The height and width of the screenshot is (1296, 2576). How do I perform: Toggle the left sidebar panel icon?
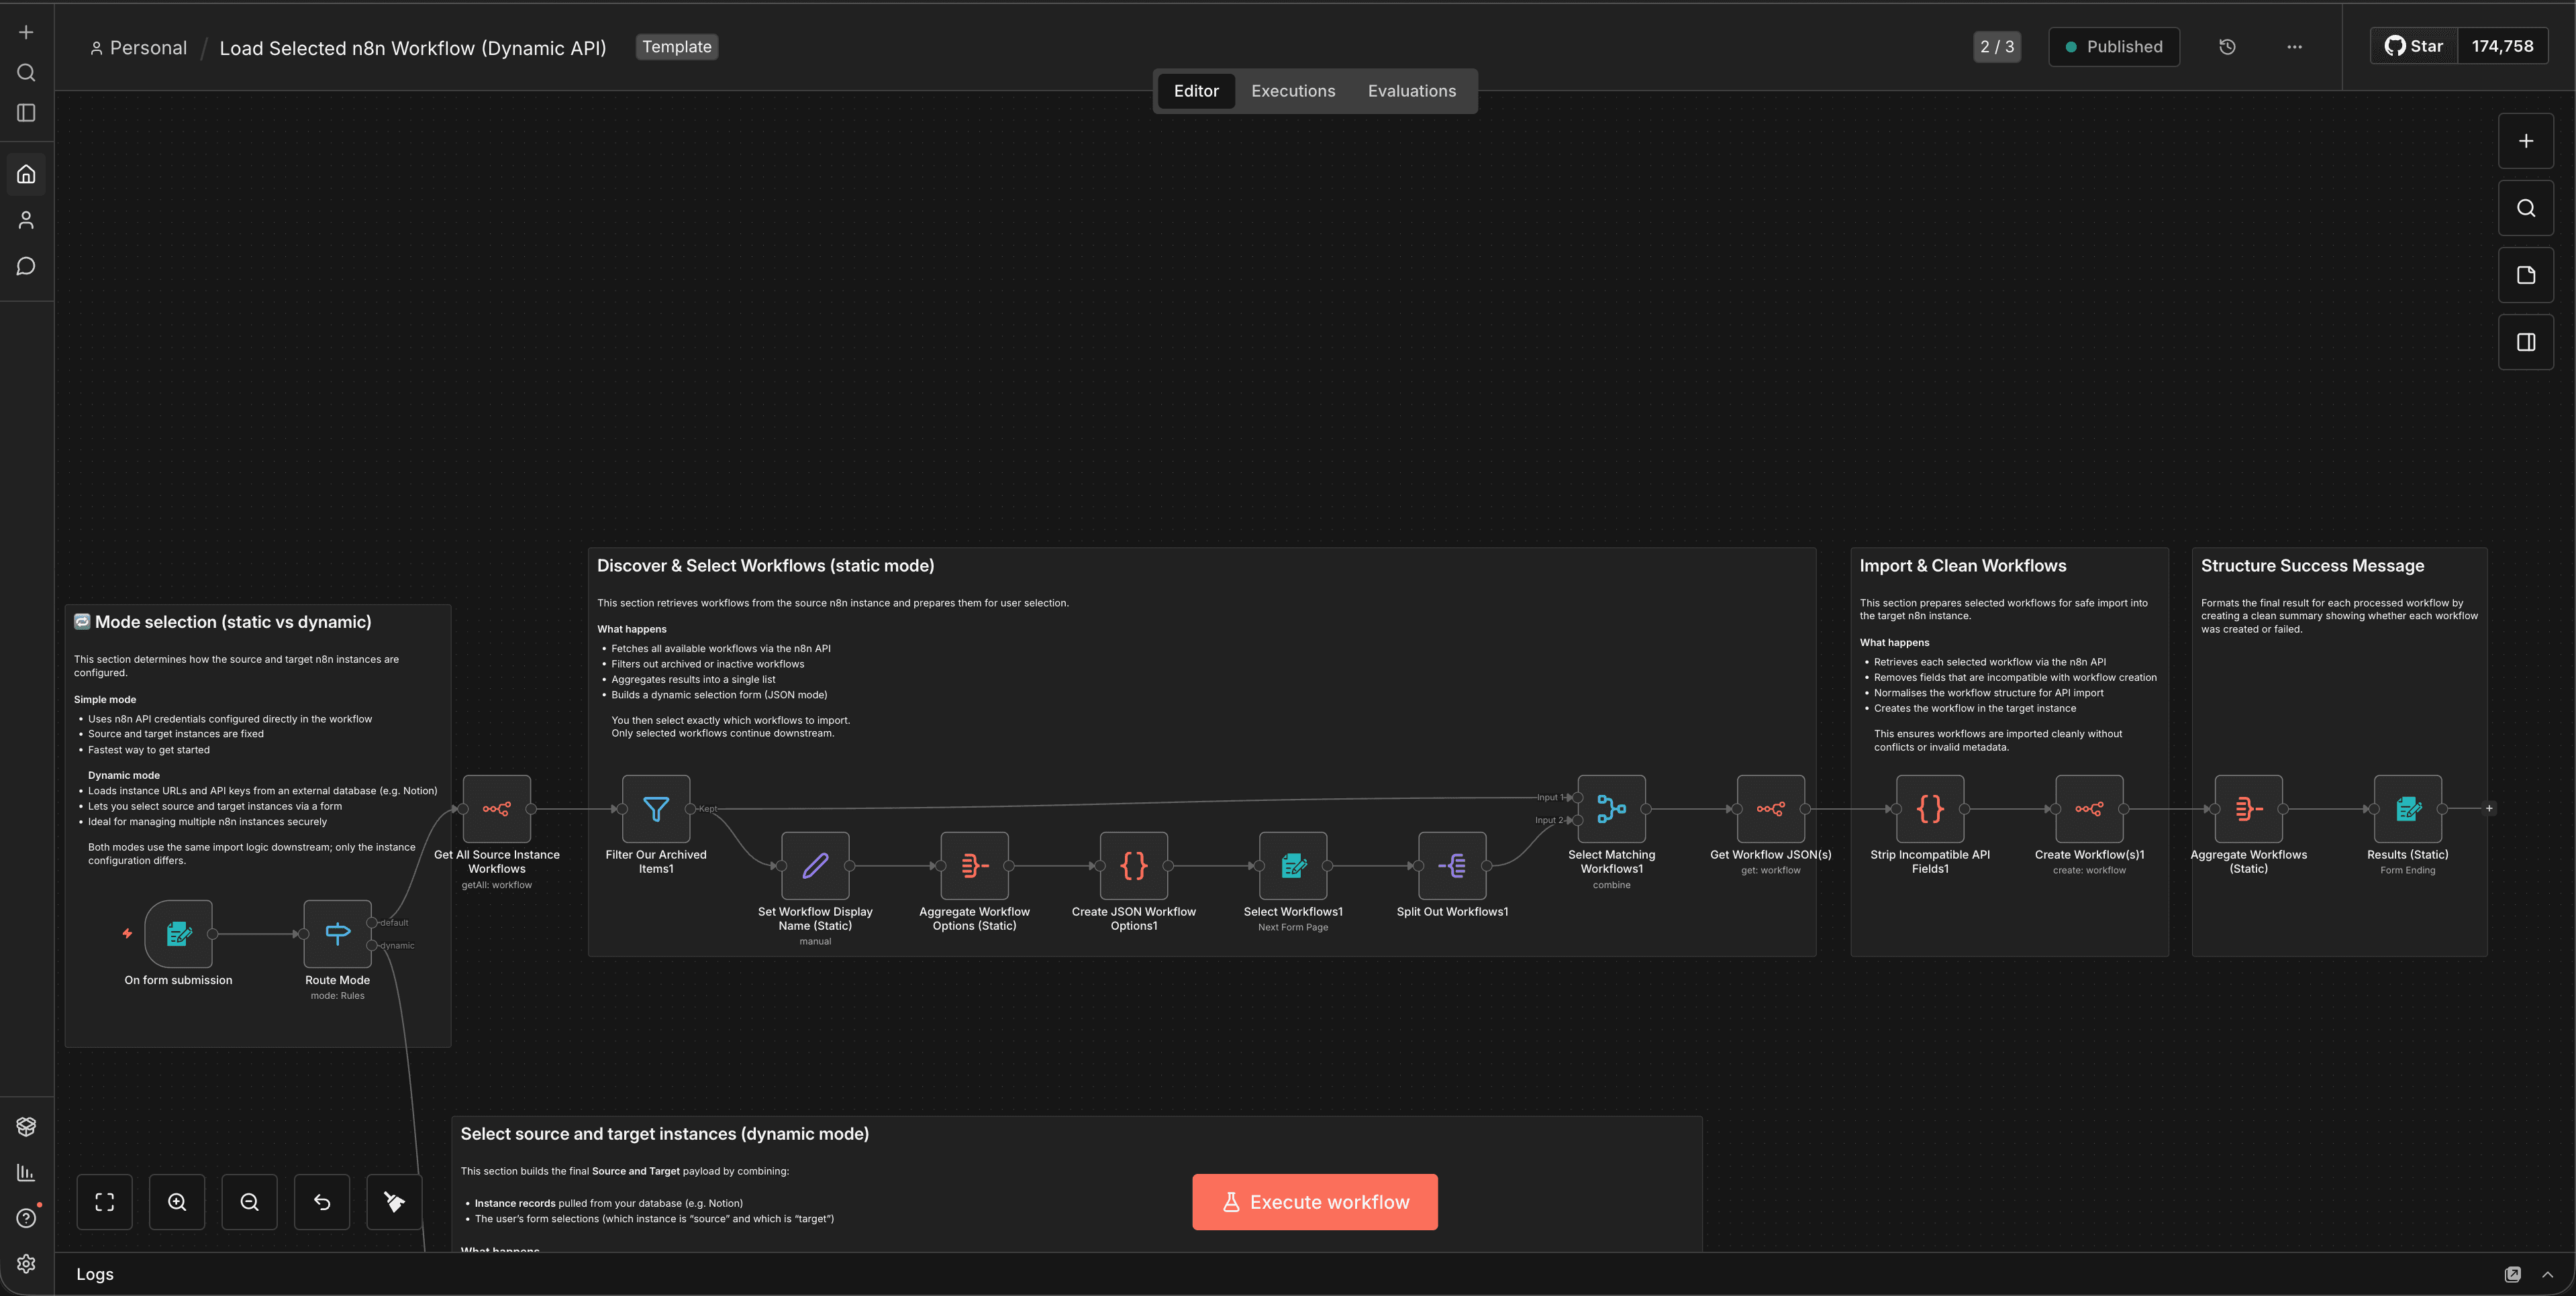click(26, 113)
